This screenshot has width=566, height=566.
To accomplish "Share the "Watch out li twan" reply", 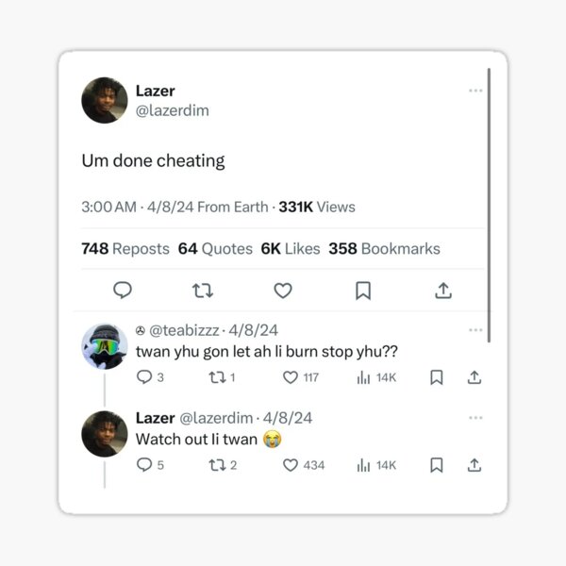I will (x=474, y=465).
